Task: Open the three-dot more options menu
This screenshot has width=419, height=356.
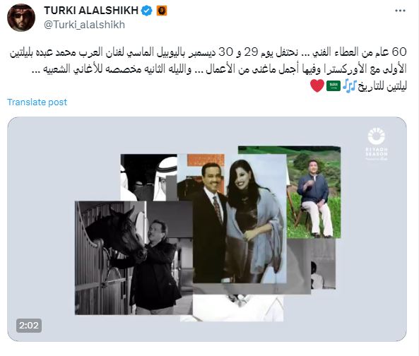Action: (400, 11)
